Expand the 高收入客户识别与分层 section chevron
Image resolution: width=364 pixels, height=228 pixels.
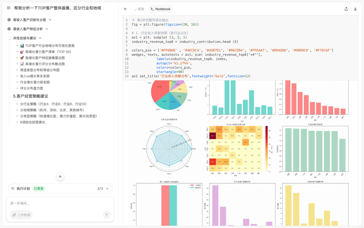pyautogui.click(x=51, y=19)
